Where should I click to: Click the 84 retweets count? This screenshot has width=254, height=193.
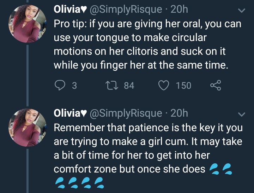129,86
